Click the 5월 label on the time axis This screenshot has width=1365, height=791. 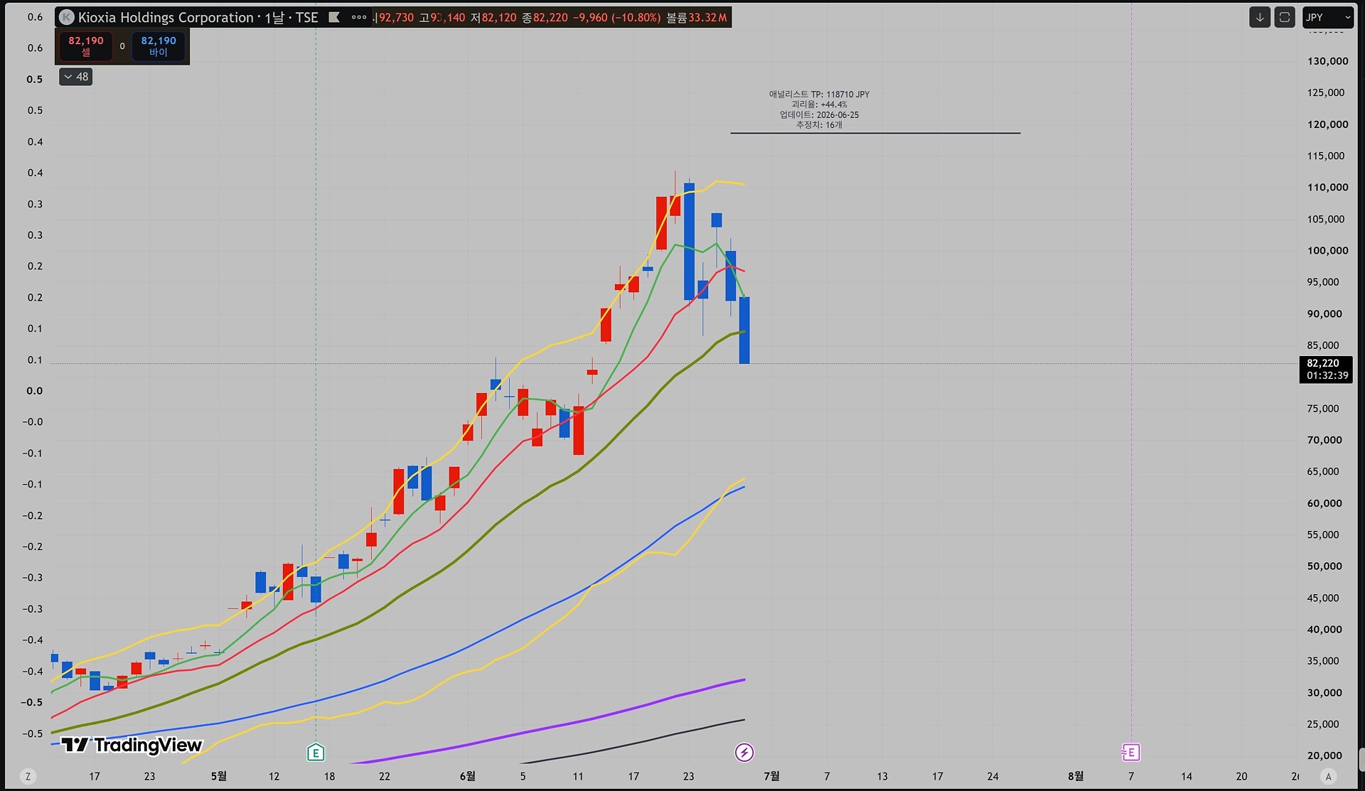219,776
